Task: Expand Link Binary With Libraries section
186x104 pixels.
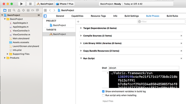Action: tap(81, 43)
